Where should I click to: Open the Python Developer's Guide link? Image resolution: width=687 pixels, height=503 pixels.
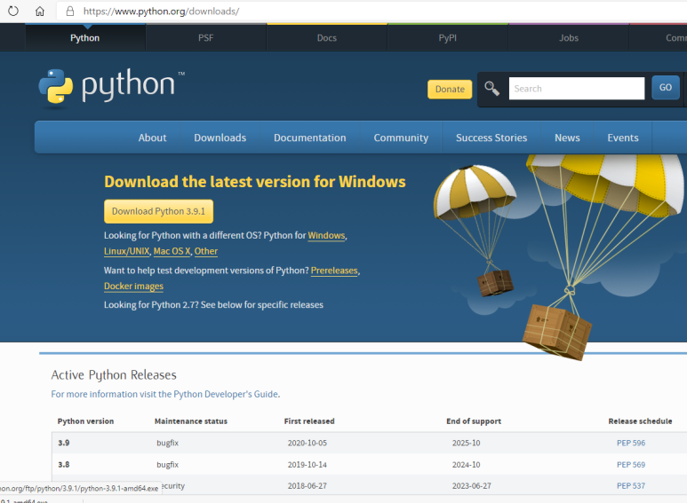coord(227,394)
